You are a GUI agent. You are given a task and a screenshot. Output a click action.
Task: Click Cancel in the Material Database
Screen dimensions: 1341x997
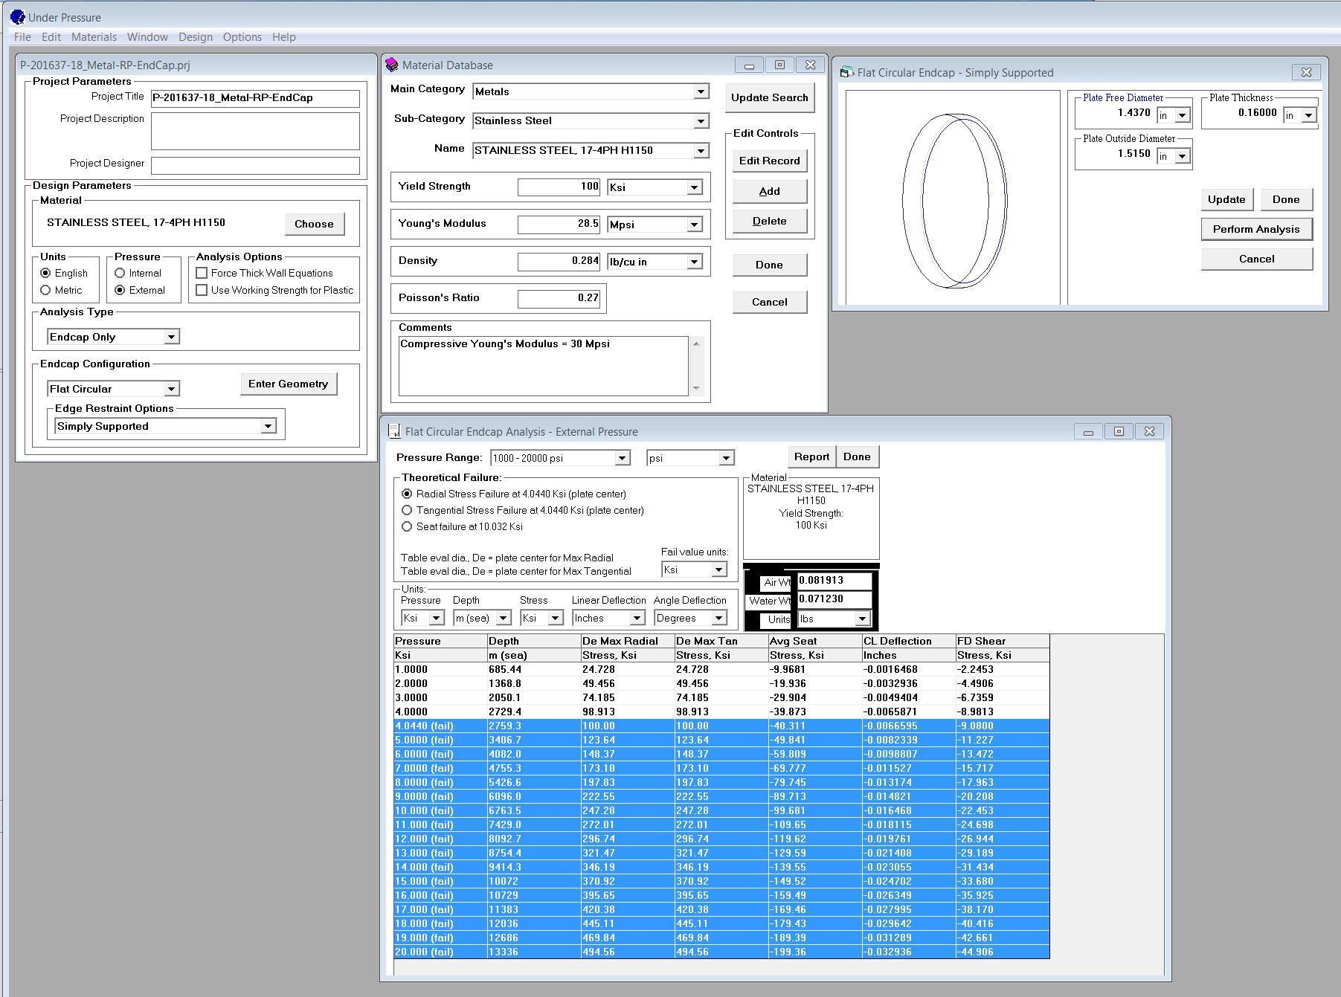(769, 302)
